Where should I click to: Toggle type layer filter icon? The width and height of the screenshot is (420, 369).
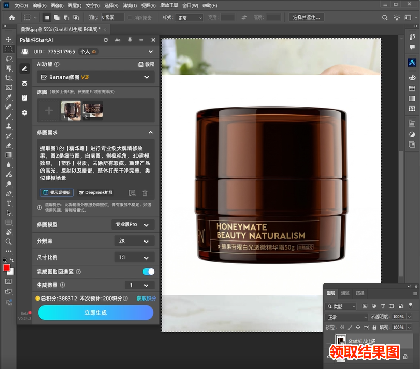[383, 306]
